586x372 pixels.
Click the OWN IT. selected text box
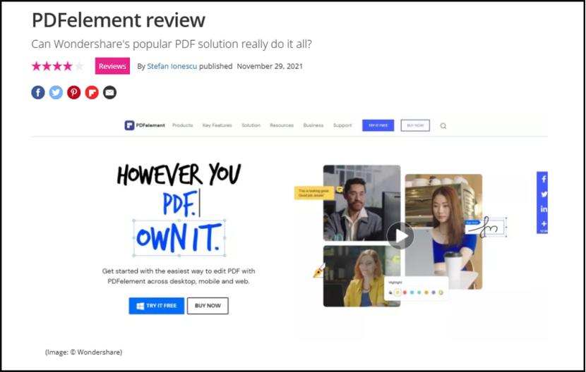pyautogui.click(x=179, y=237)
